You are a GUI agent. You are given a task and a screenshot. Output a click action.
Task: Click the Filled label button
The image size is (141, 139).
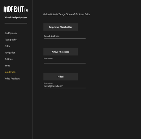[61, 77]
